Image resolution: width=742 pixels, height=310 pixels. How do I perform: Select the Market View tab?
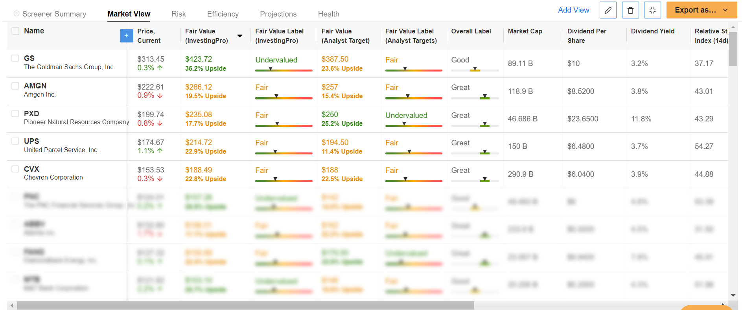point(129,14)
